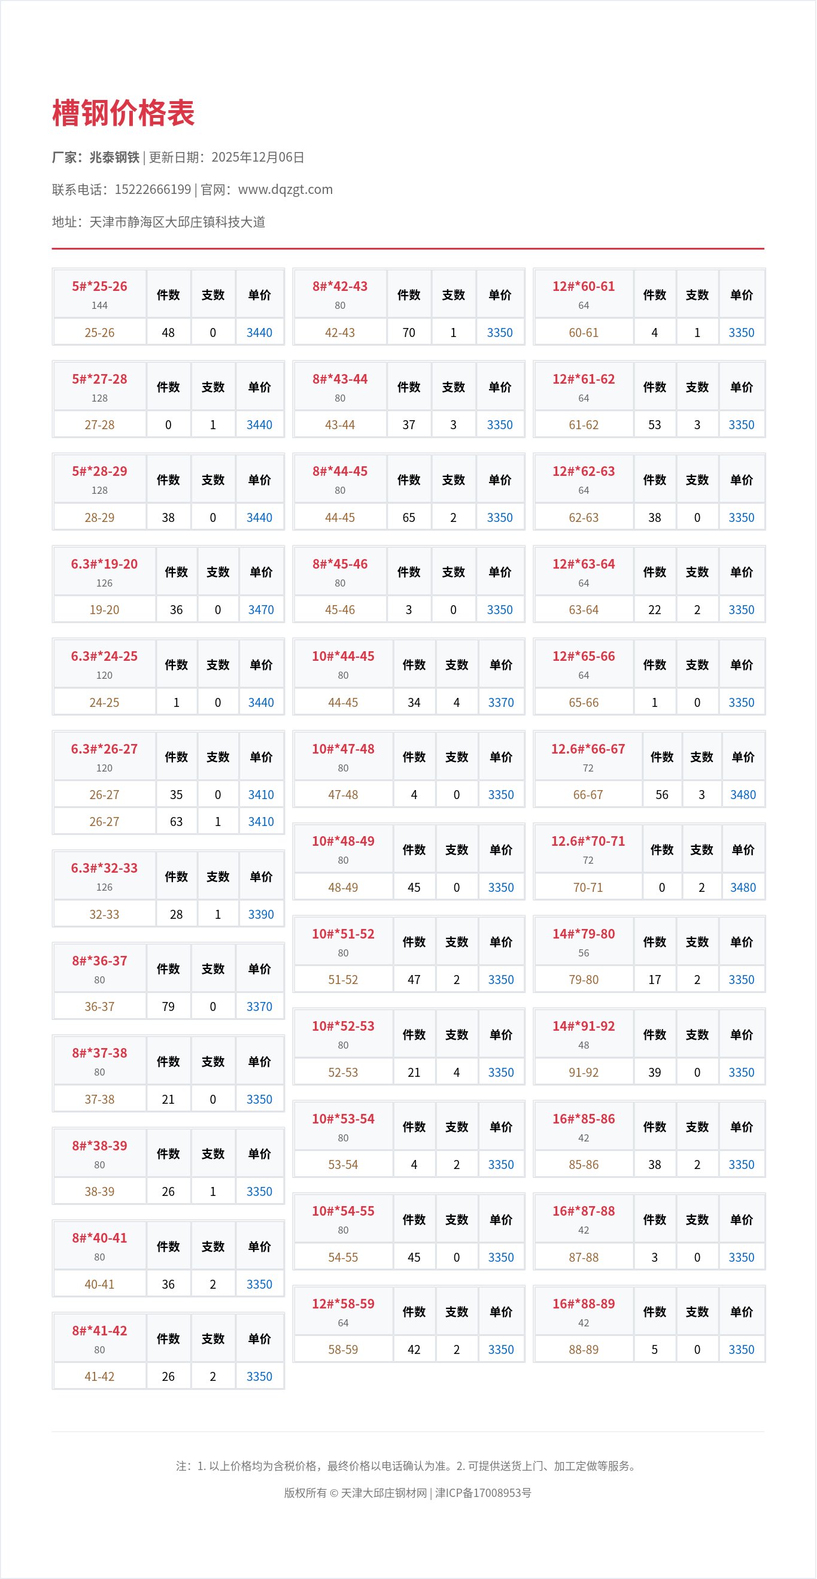Viewport: 817px width, 1579px height.
Task: Click the website address www.dqzgt.com
Action: [x=285, y=189]
